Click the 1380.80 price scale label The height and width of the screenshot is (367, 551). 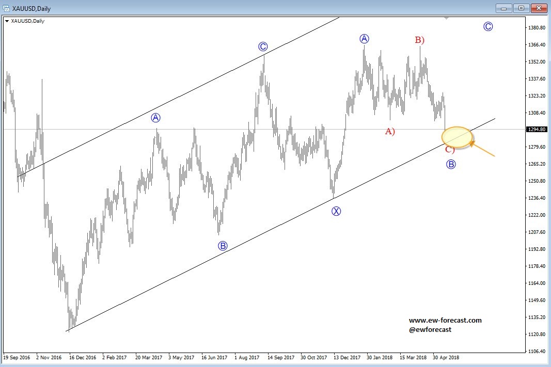click(536, 28)
